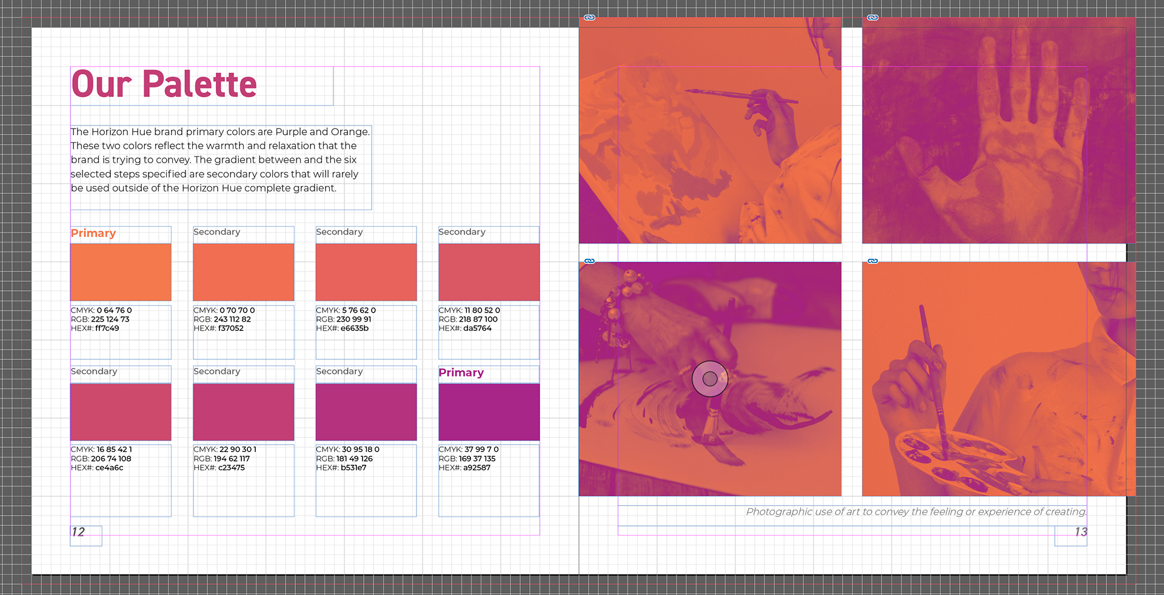Click the text "CMYK: 37 99 7 0"
This screenshot has width=1164, height=595.
[x=469, y=450]
